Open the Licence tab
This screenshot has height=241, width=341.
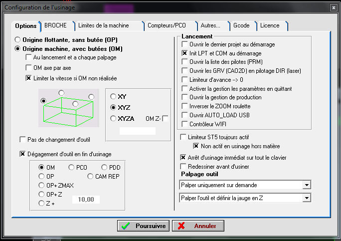(x=270, y=25)
